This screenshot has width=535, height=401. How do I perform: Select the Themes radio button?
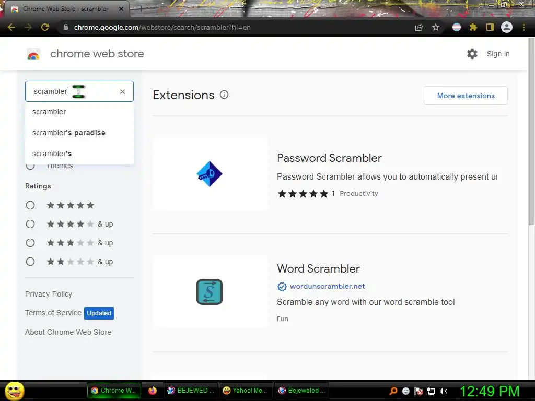[x=30, y=166]
